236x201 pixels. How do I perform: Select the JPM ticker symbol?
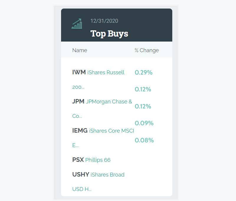click(78, 101)
